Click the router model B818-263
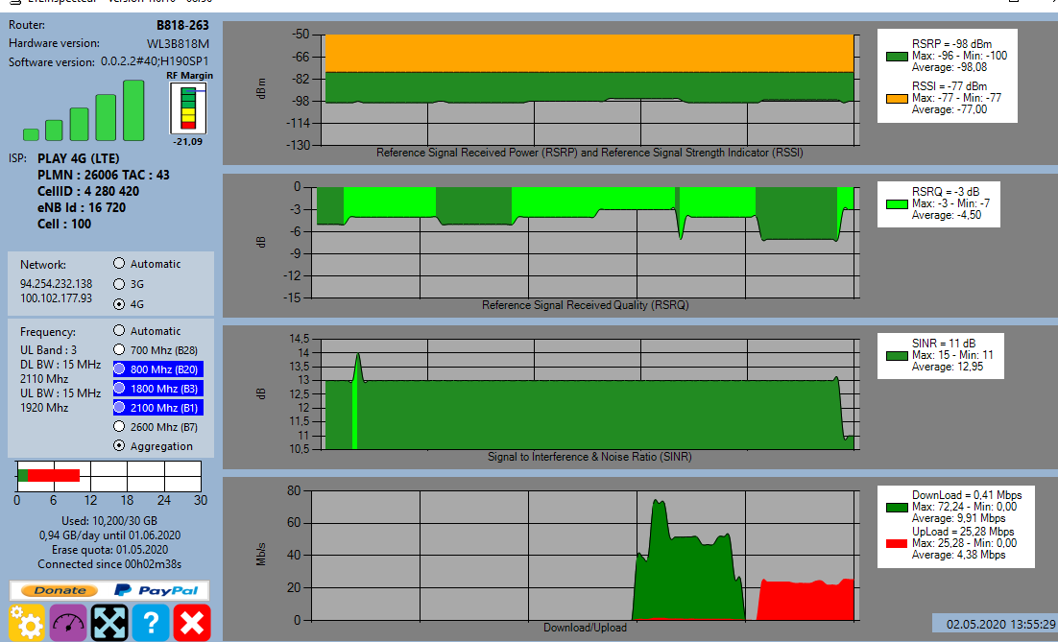1058x642 pixels. pos(182,25)
